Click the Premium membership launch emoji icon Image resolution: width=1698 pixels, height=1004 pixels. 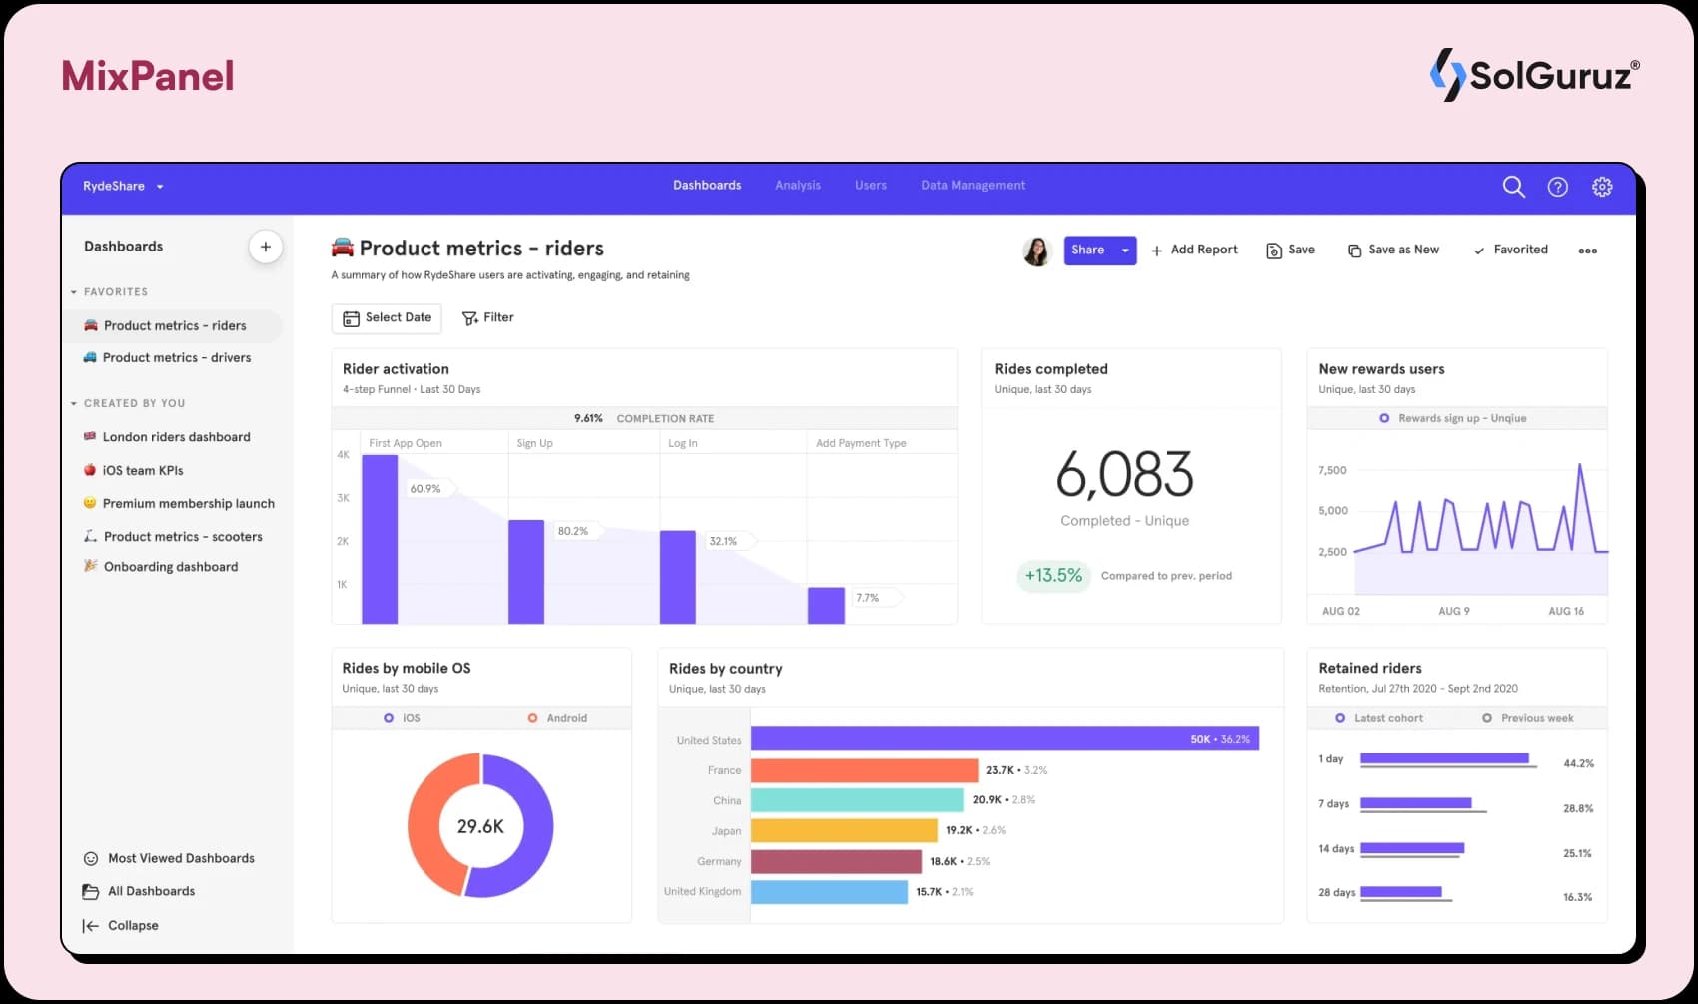point(90,503)
